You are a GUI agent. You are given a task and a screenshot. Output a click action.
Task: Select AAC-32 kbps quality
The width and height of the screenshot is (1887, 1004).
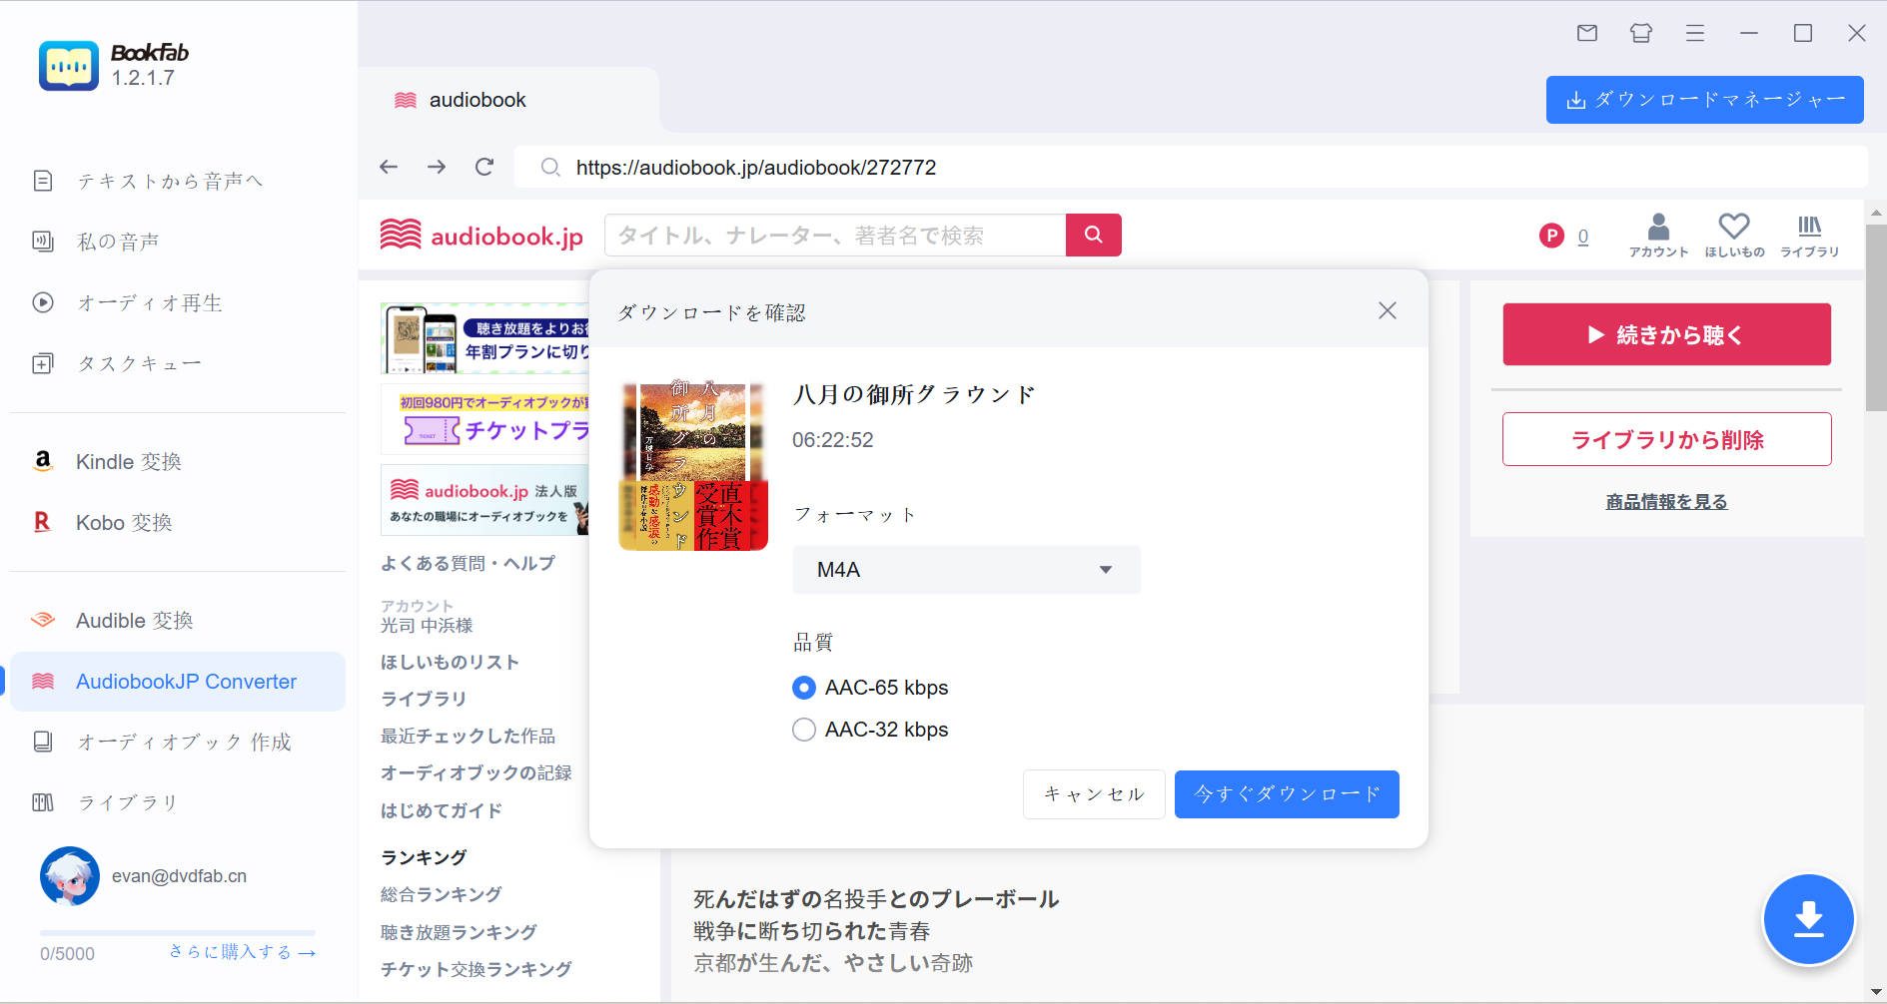click(x=804, y=730)
